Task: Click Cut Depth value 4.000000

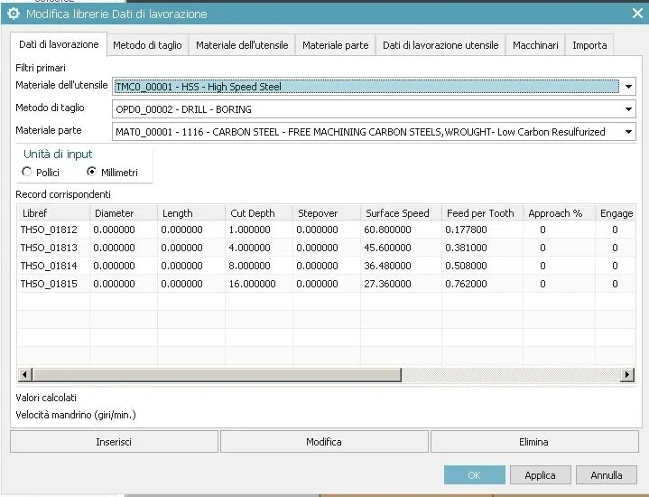Action: [x=250, y=248]
